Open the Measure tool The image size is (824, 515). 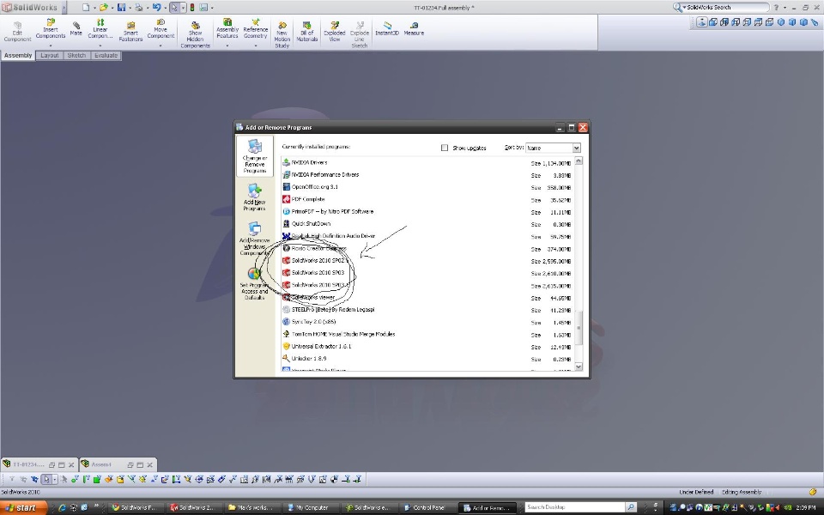pyautogui.click(x=414, y=29)
